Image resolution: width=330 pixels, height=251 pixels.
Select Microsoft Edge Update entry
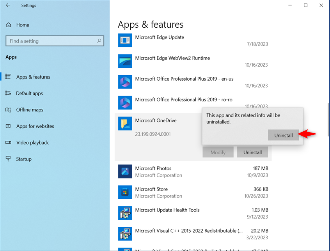(x=193, y=41)
